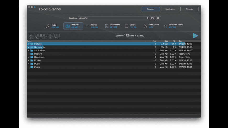Click the Location toolbar icon
The height and width of the screenshot is (128, 228).
click(44, 35)
